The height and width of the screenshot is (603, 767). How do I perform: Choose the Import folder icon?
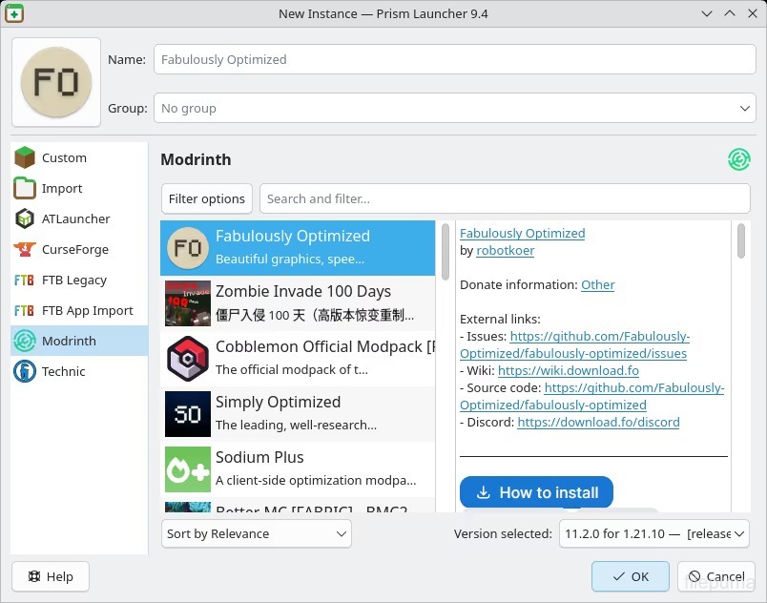25,189
